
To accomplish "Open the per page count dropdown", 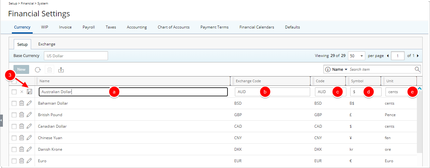I will 356,56.
